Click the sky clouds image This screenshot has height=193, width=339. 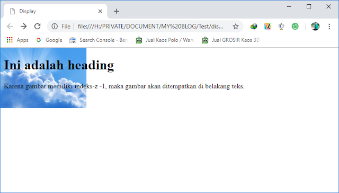(x=43, y=78)
